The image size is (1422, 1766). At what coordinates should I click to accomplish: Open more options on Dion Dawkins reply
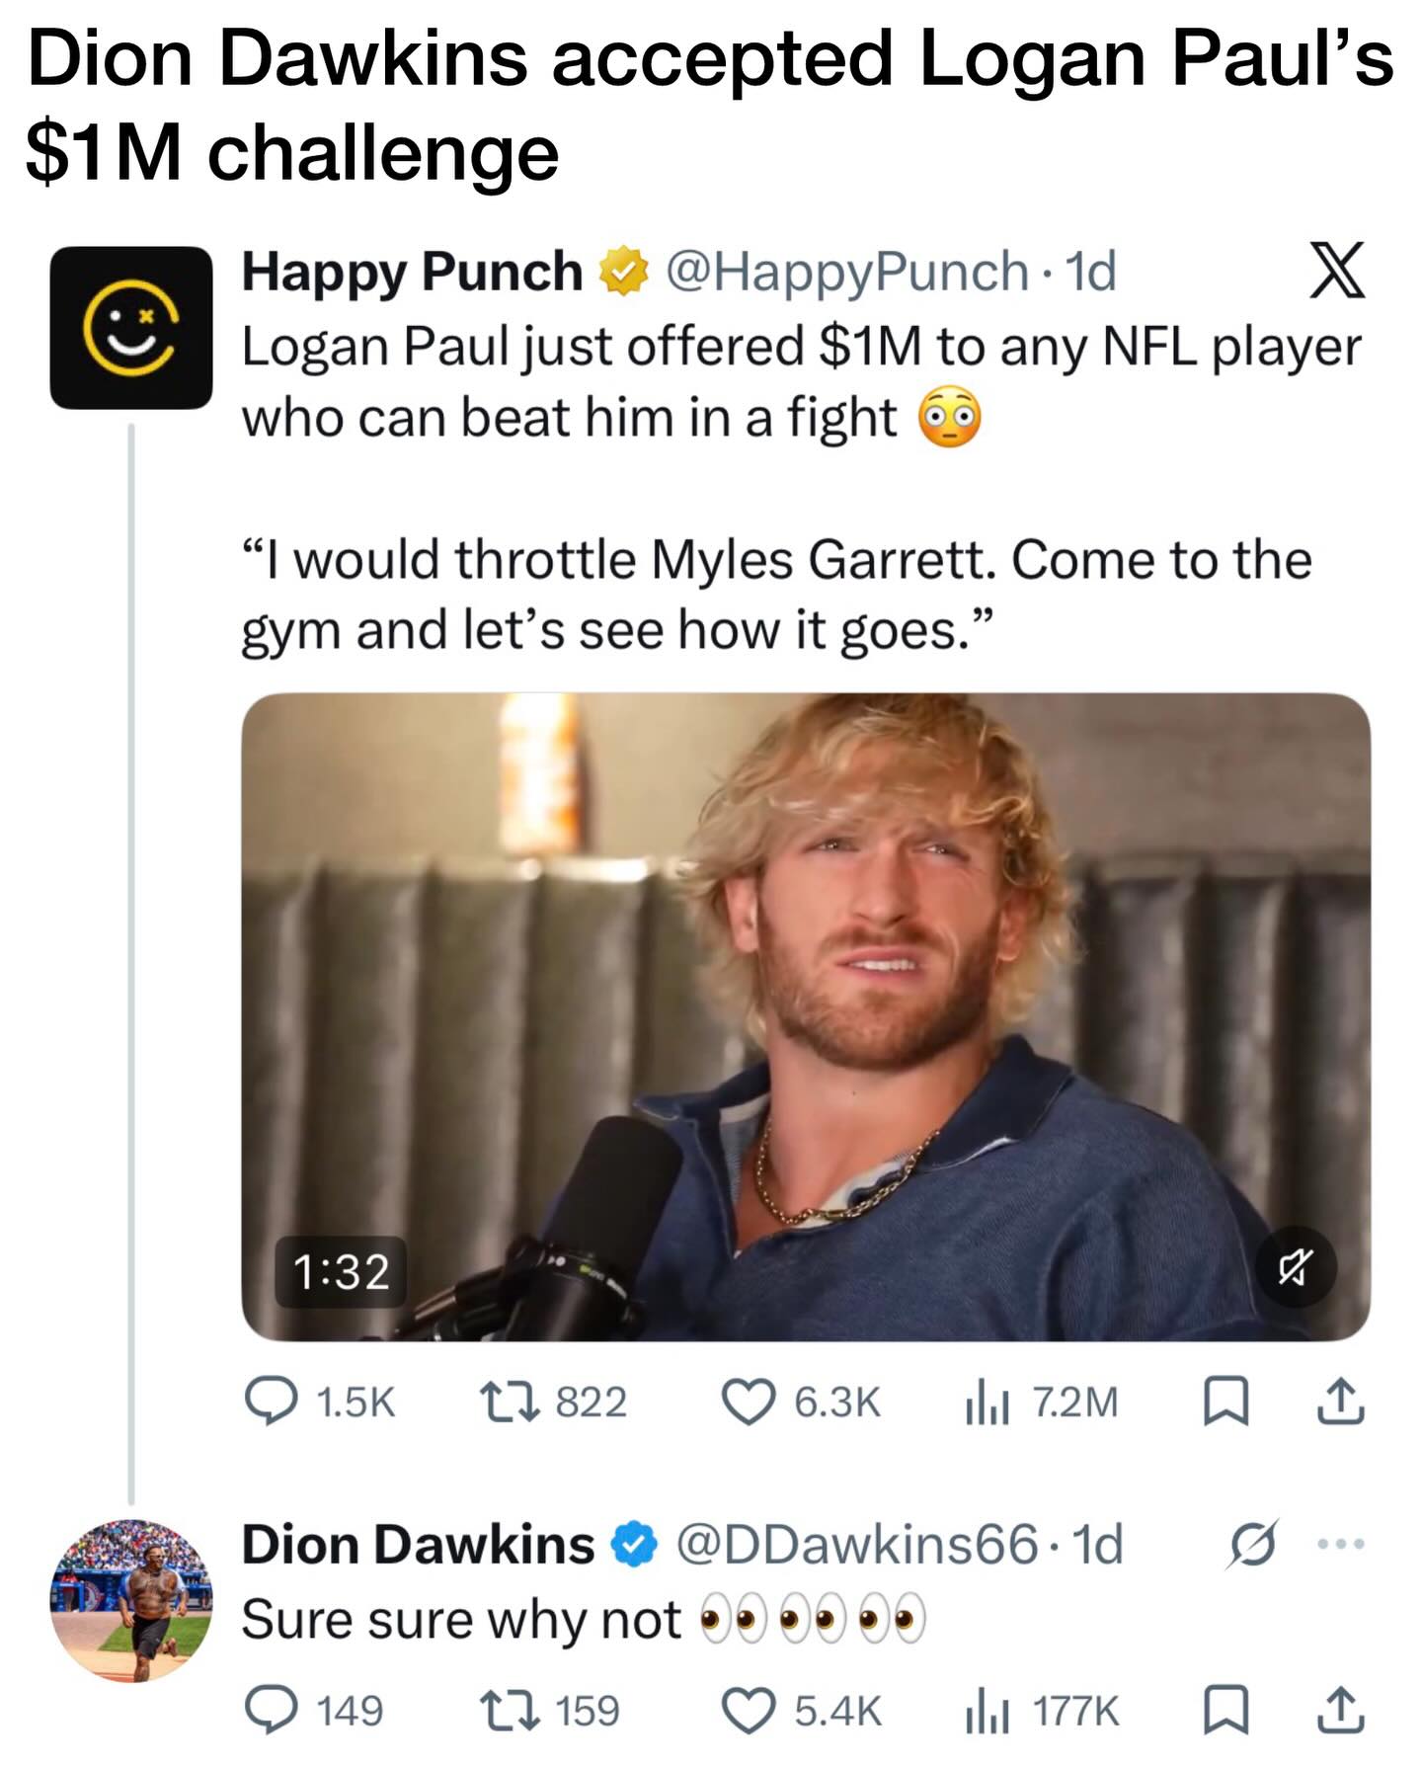(x=1342, y=1544)
